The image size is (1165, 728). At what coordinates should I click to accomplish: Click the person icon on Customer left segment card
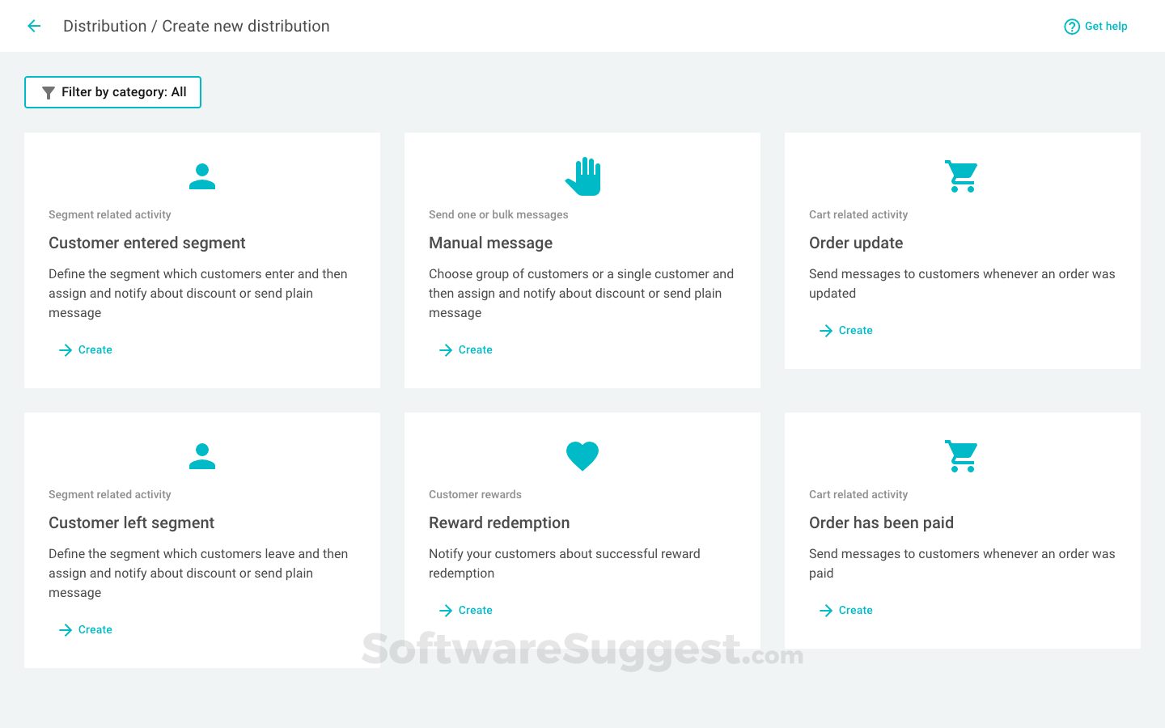point(201,455)
